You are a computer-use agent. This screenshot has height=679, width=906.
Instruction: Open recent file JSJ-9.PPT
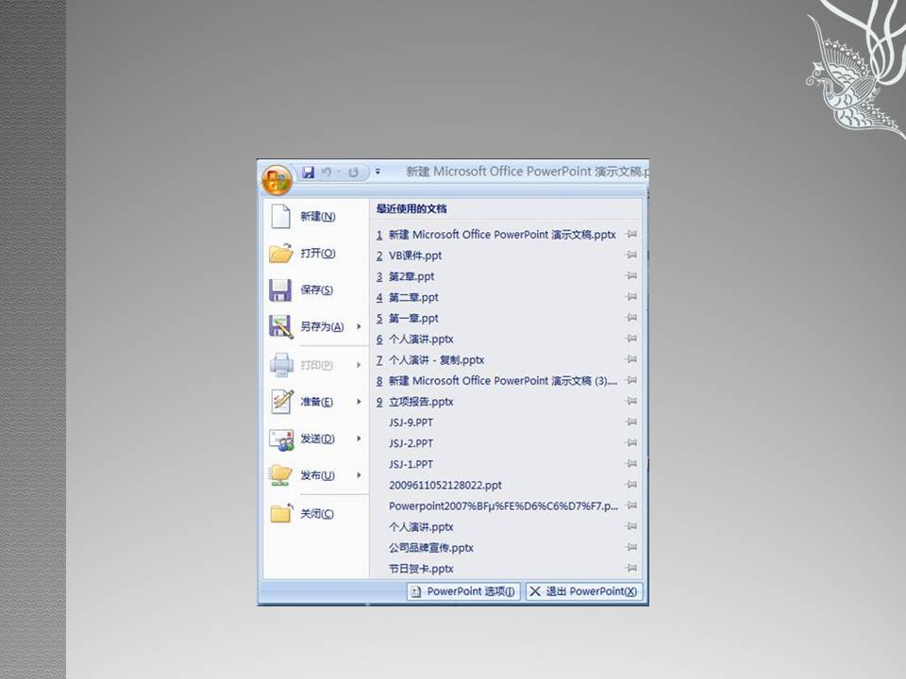click(411, 422)
